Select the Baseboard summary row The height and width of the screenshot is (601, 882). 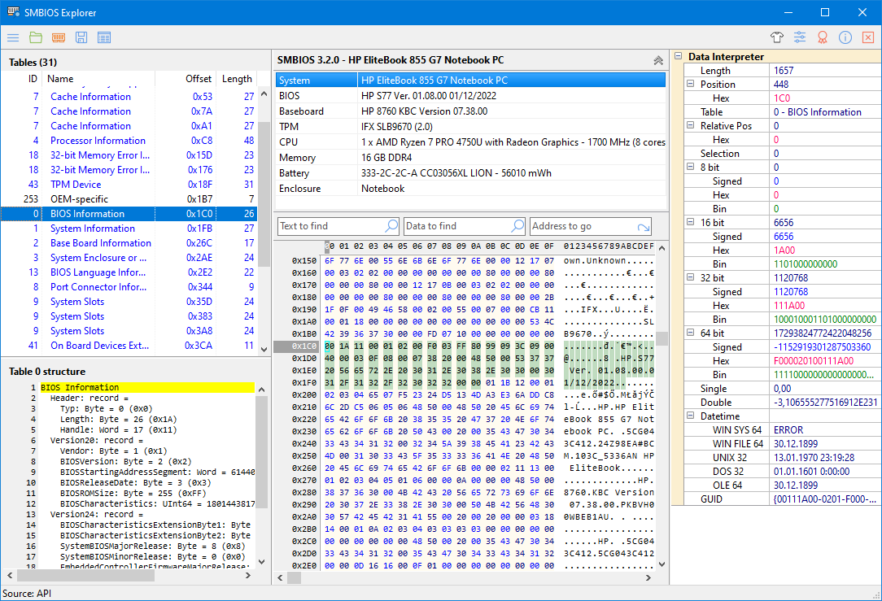(471, 111)
